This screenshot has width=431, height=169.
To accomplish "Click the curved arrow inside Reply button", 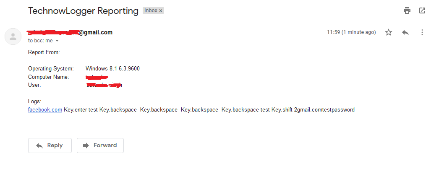I will coord(39,146).
